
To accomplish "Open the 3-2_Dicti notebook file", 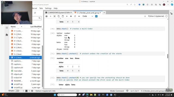I will pos(26,34).
